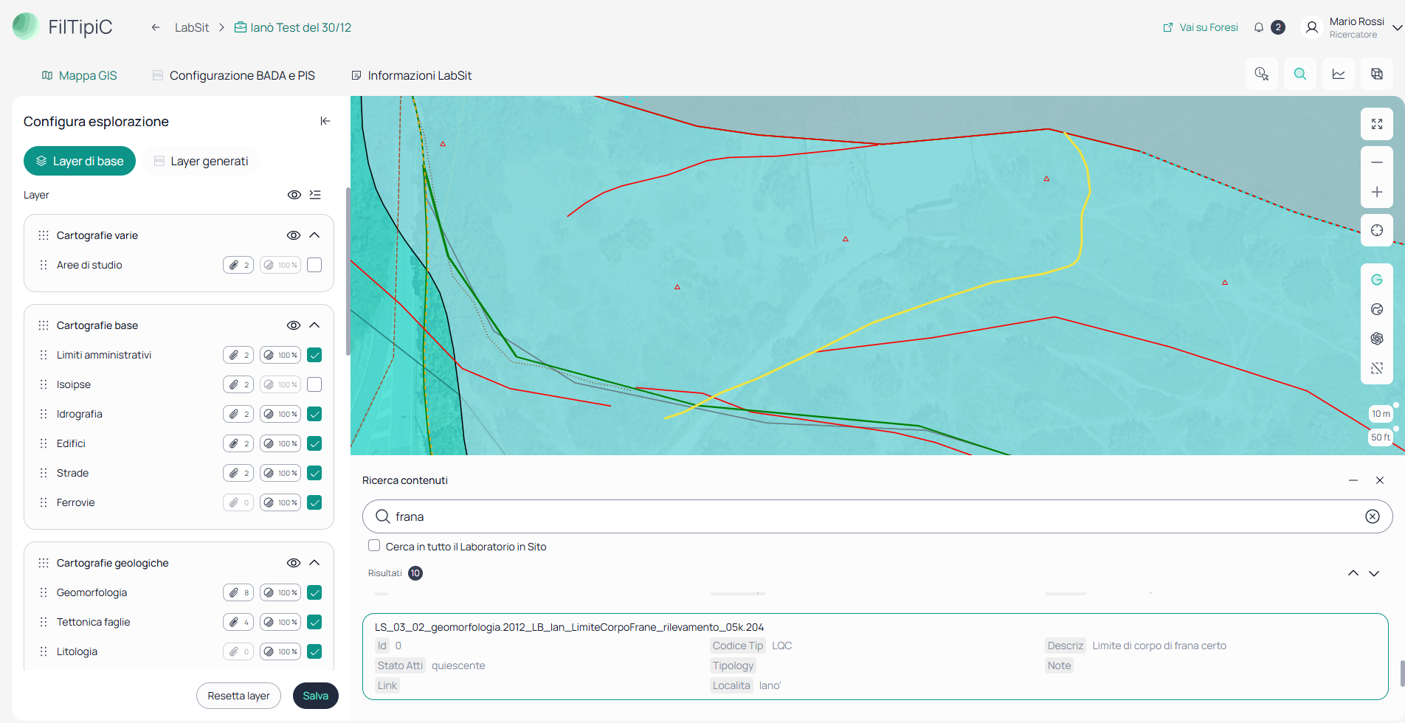Open attachments for Edifici layer
The height and width of the screenshot is (723, 1405).
pyautogui.click(x=238, y=443)
